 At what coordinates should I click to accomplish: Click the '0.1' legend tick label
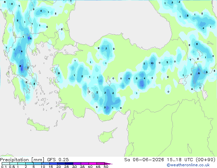click(x=4, y=167)
